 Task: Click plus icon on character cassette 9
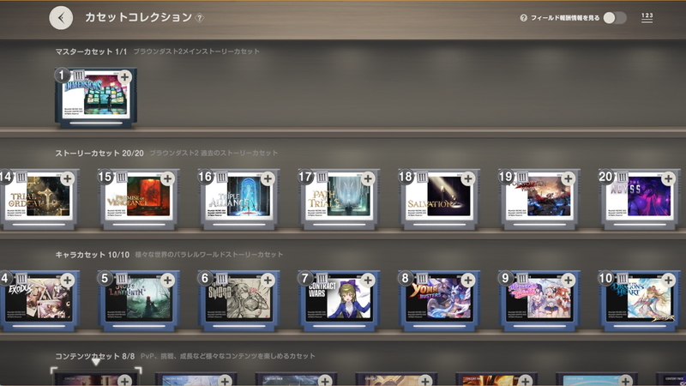click(569, 280)
